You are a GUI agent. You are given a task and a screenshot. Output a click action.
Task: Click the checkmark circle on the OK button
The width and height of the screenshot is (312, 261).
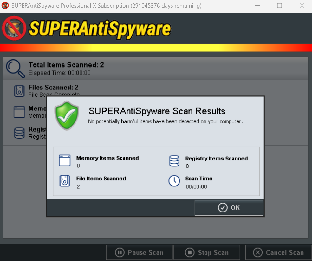(223, 208)
